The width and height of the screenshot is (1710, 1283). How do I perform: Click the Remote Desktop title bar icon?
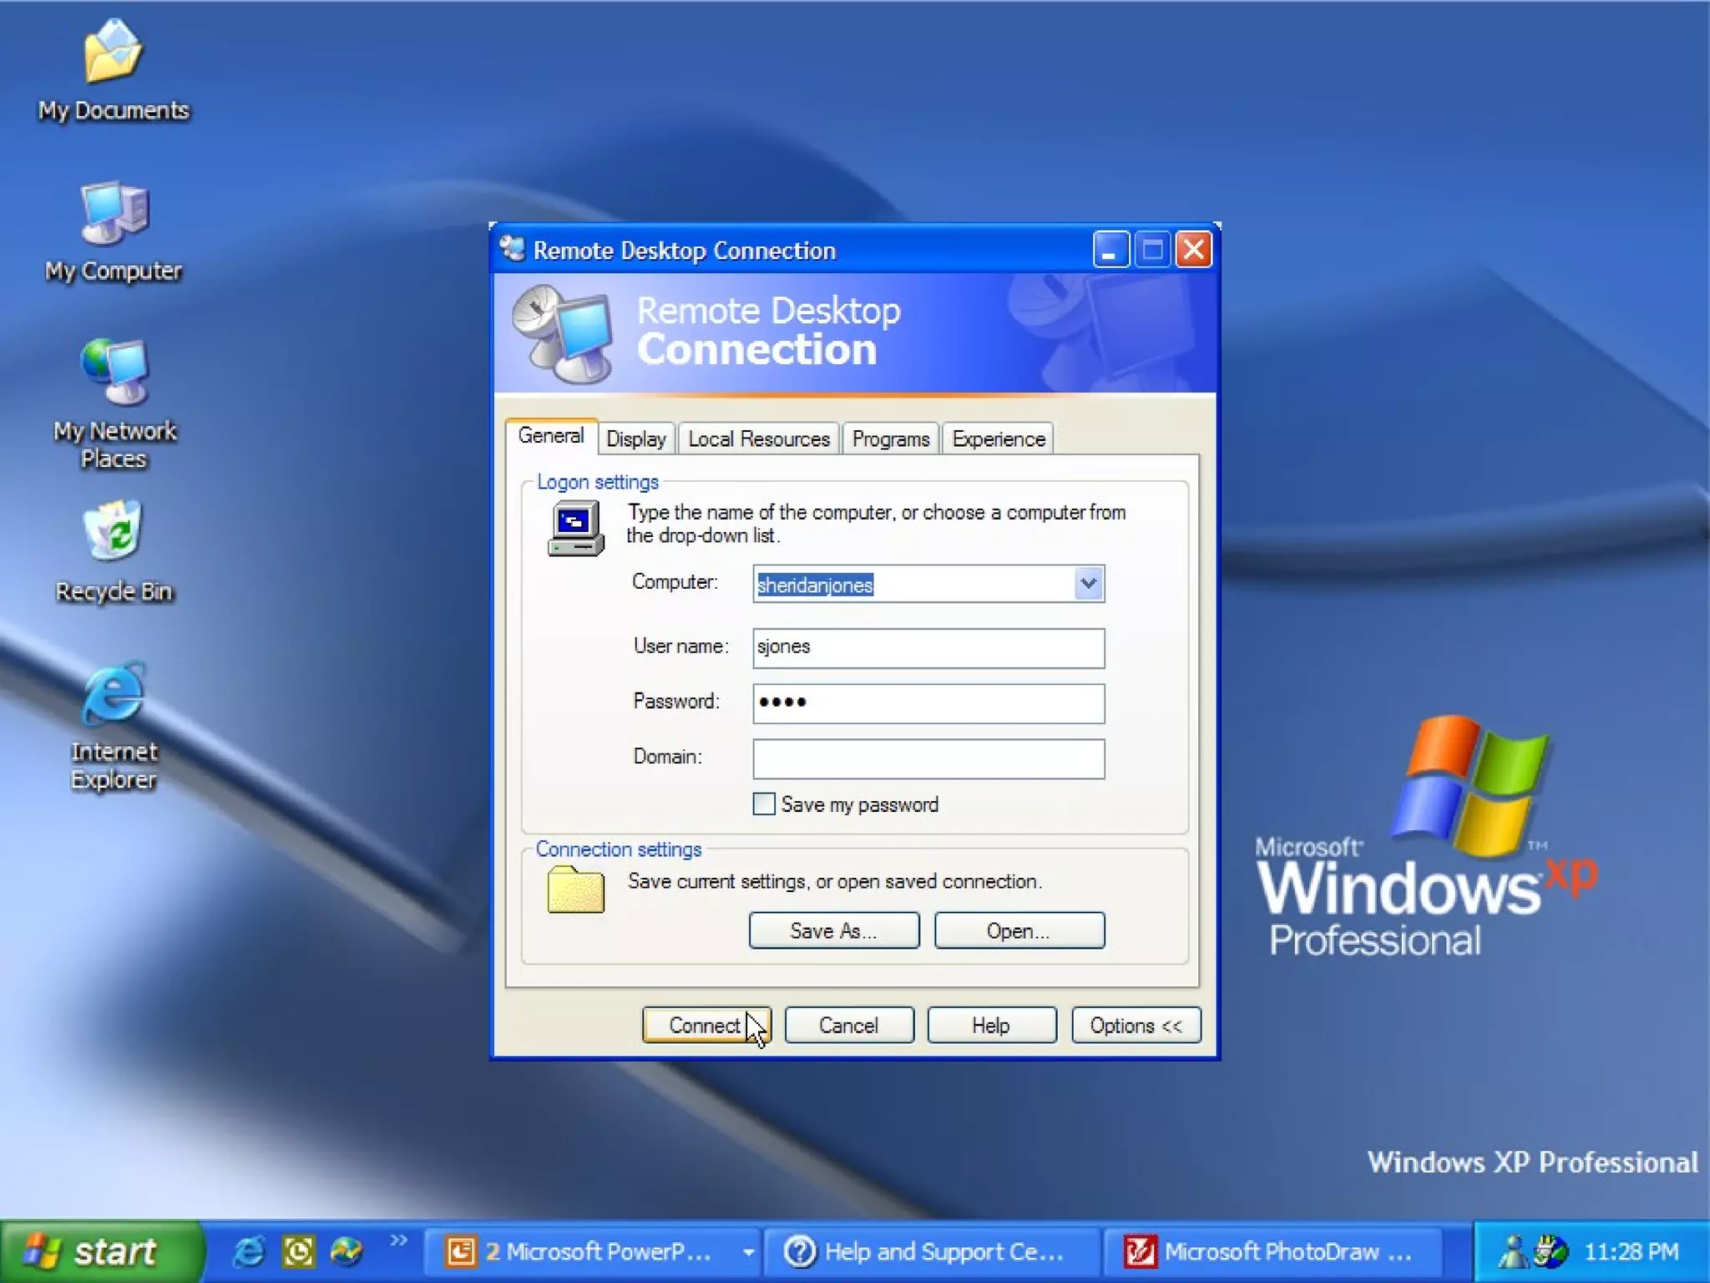512,249
